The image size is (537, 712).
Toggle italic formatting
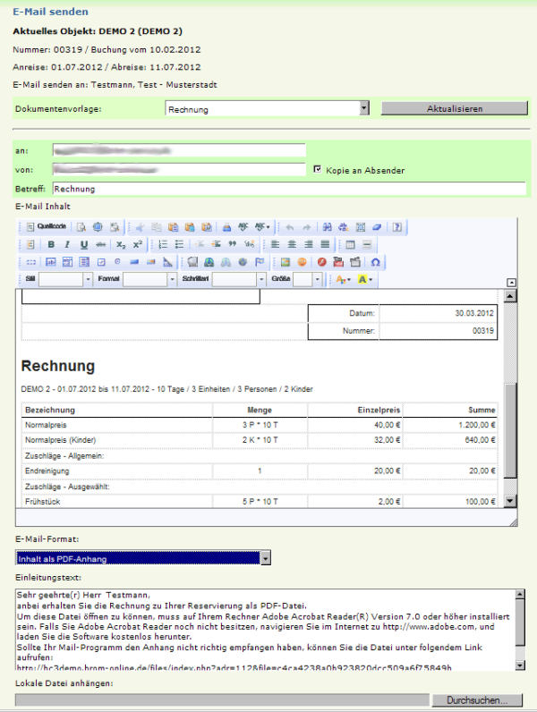[67, 245]
